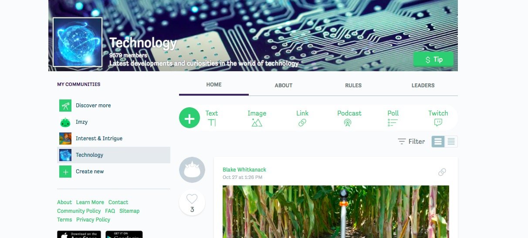Create new community

114,172
